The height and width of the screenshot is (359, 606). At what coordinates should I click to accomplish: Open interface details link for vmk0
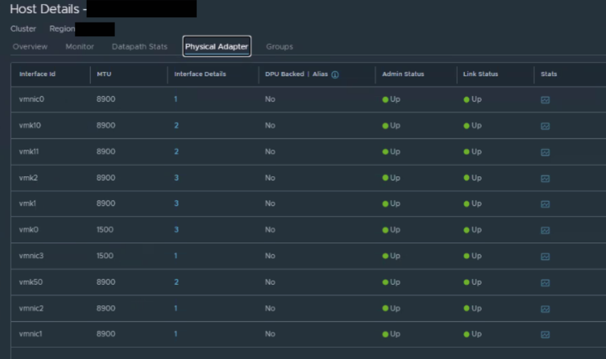176,230
